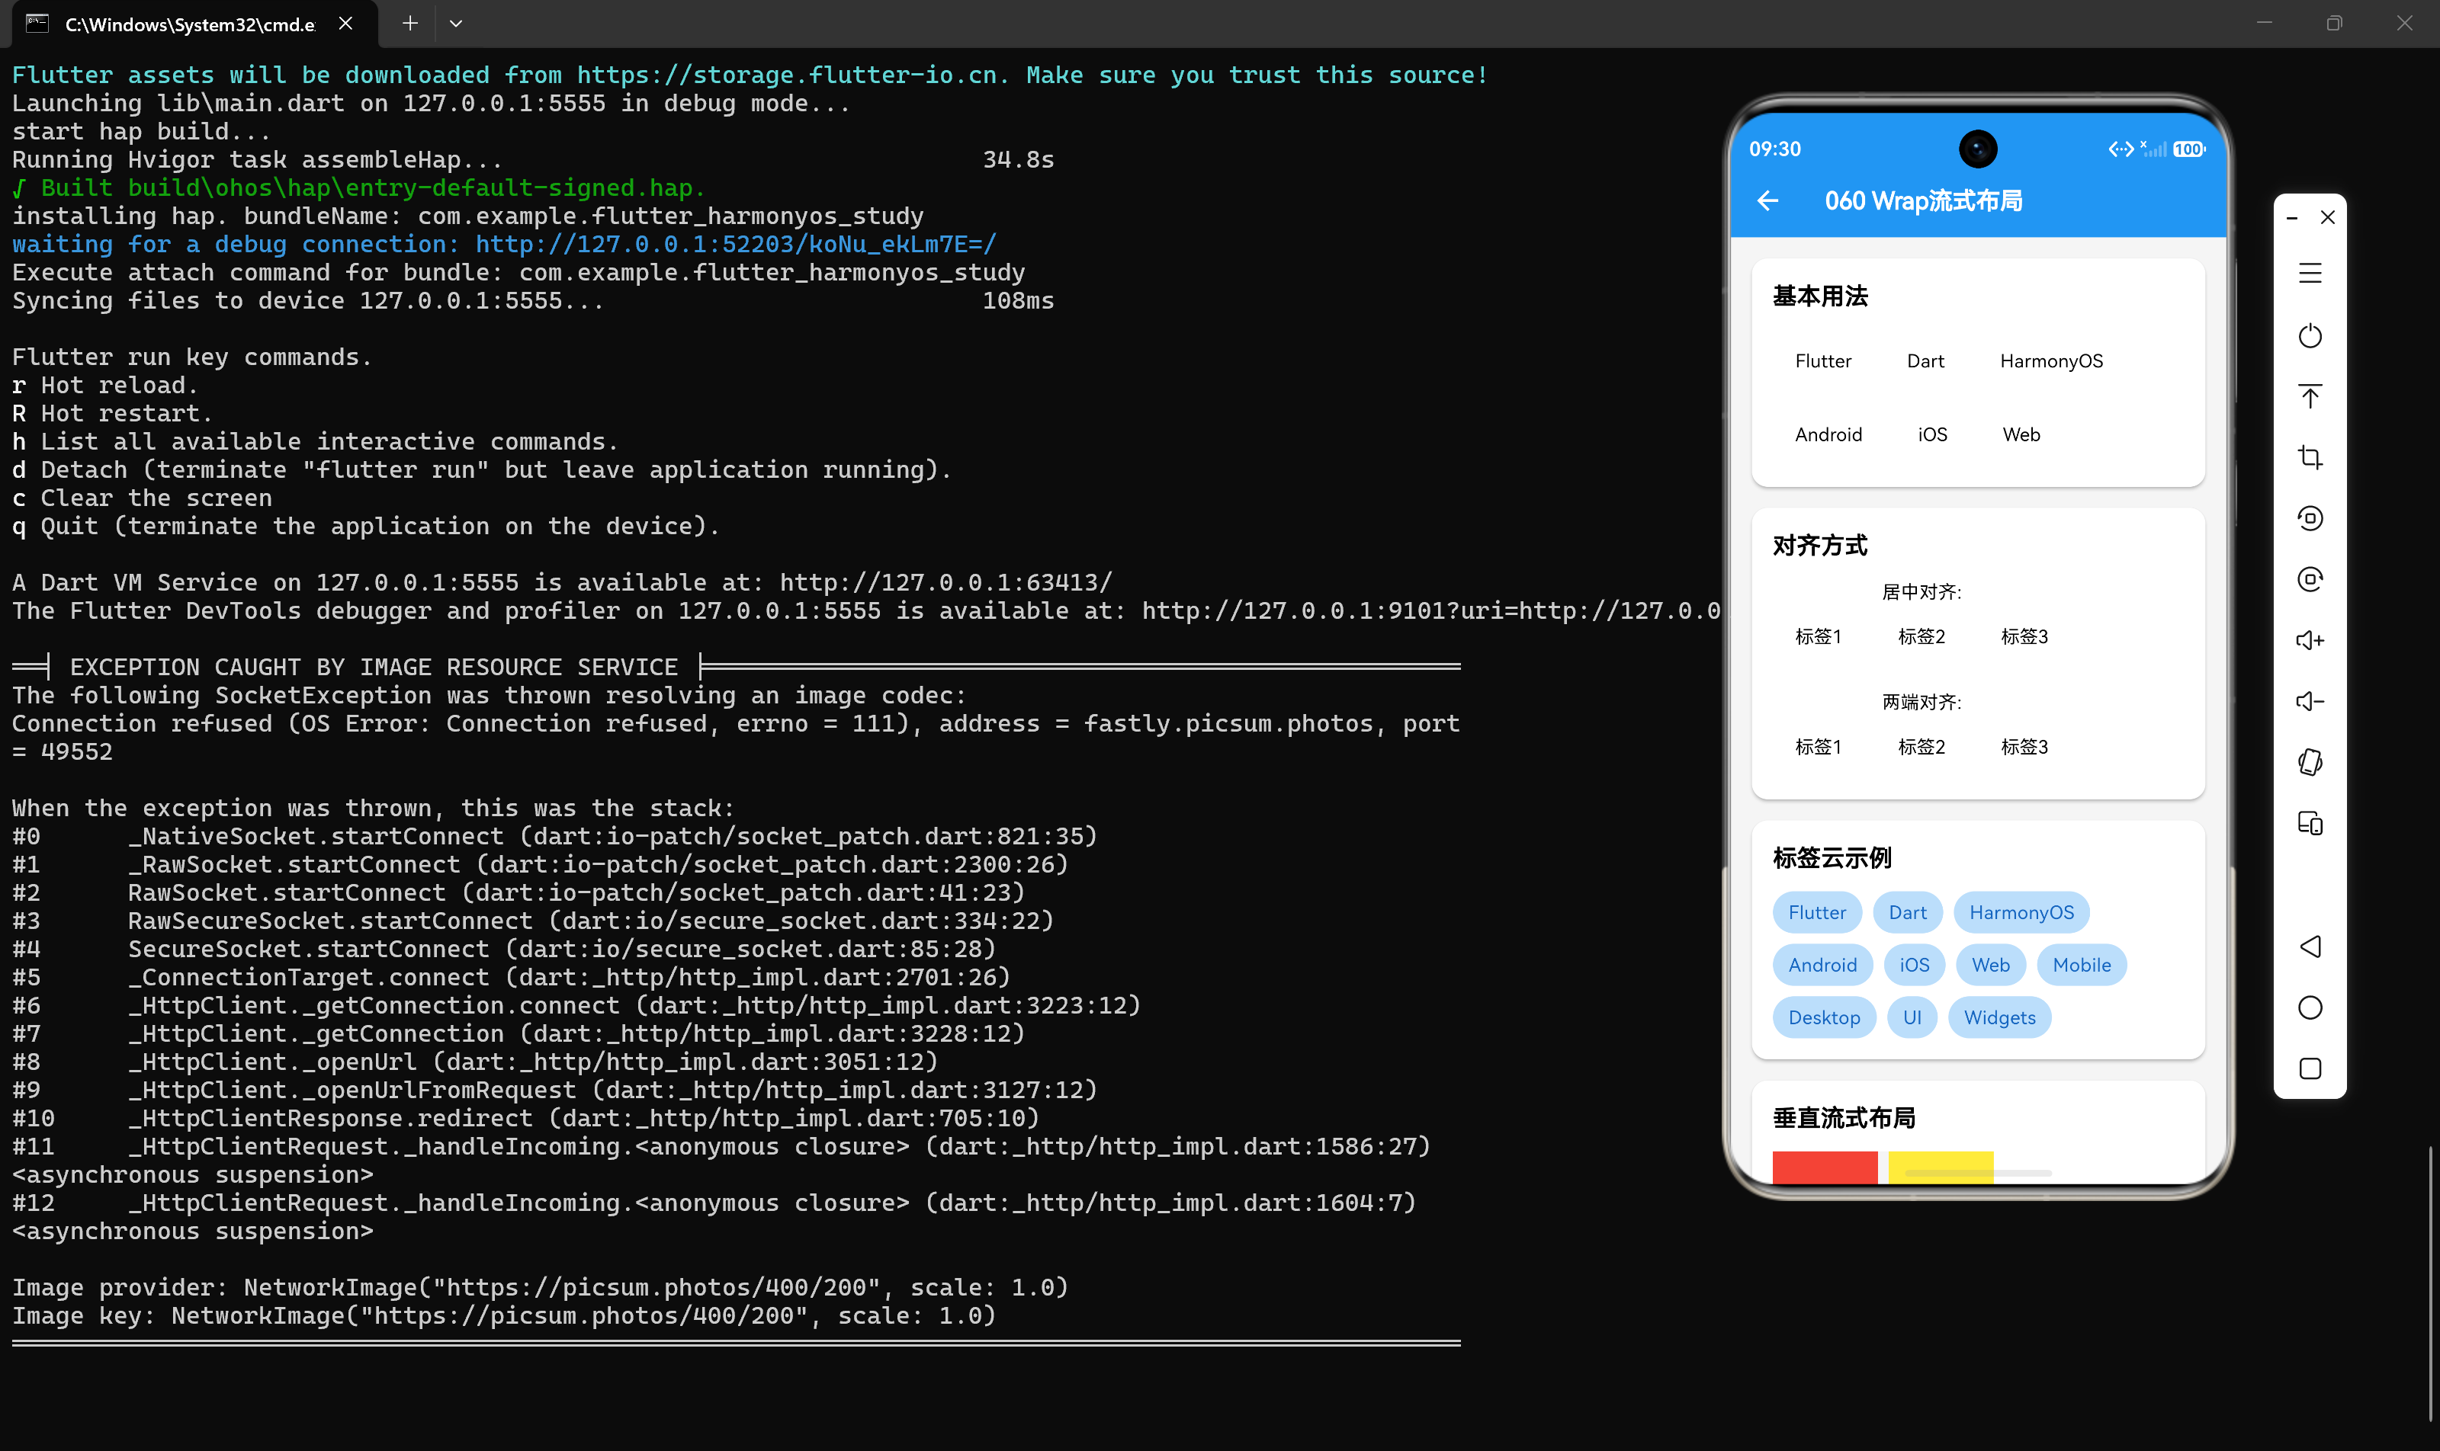Tap the Widgets chip in tag cloud
Viewport: 2440px width, 1451px height.
(1999, 1018)
